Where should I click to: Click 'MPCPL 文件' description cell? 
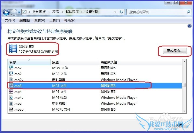(61, 110)
